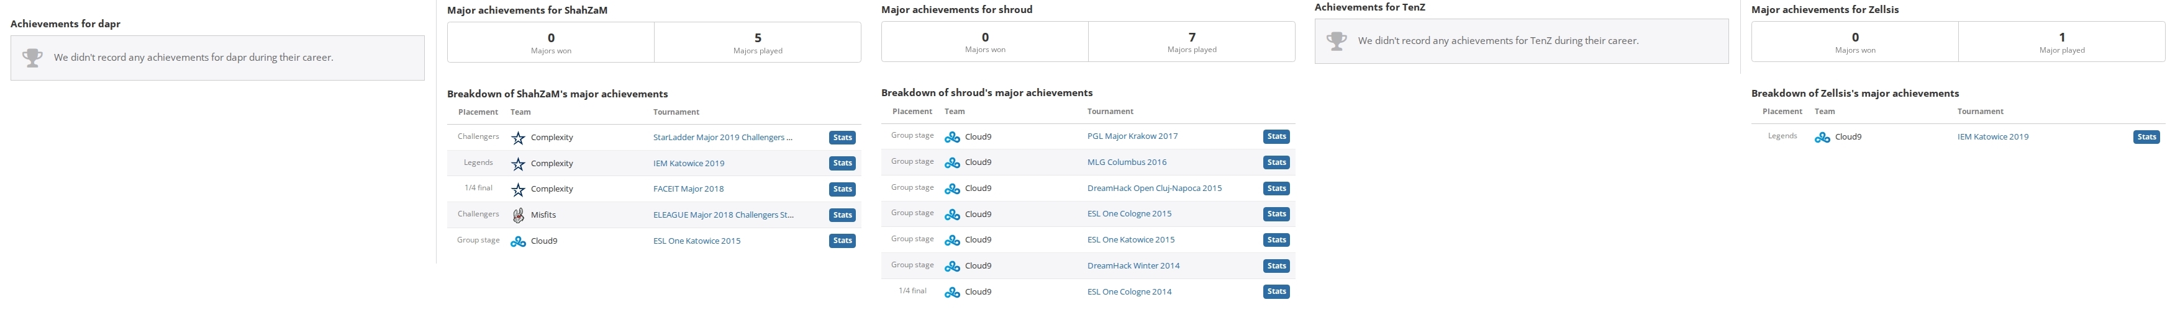Click Stats button for FACEIT Major 2018

[x=842, y=190]
